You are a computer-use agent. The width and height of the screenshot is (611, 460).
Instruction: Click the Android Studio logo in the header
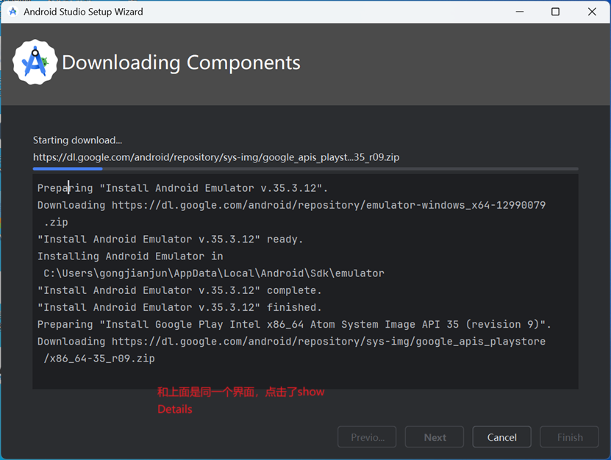pyautogui.click(x=35, y=62)
